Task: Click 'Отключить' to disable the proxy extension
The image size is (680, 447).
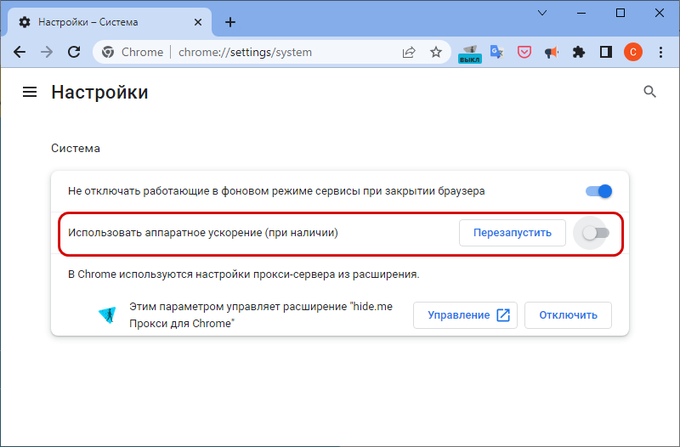Action: 568,315
